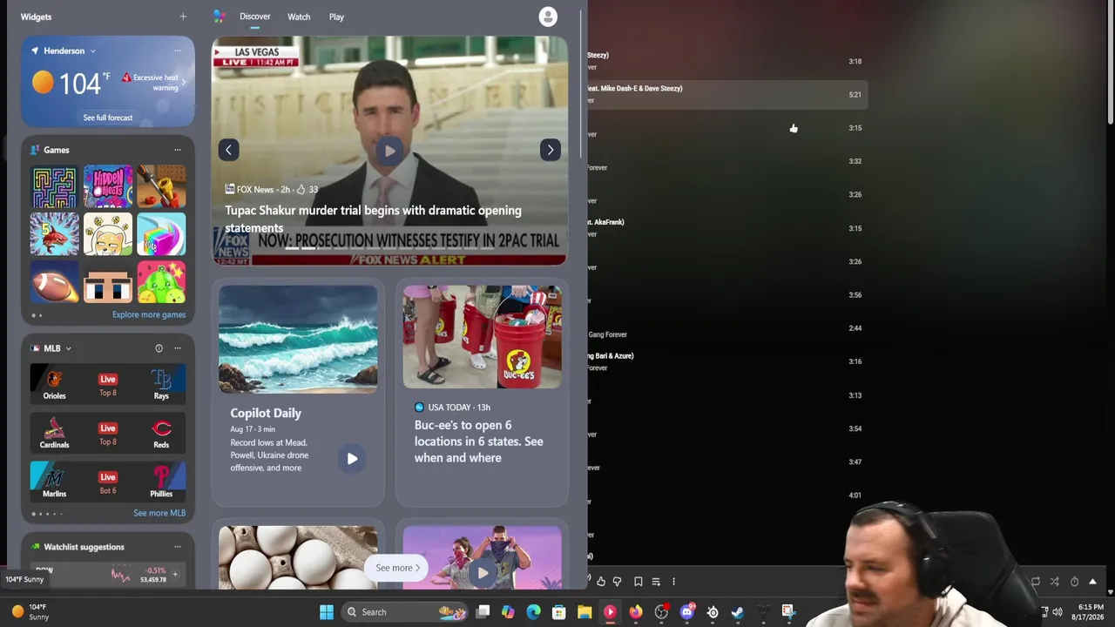The width and height of the screenshot is (1115, 627).
Task: Open Steam from the taskbar
Action: pos(738,612)
